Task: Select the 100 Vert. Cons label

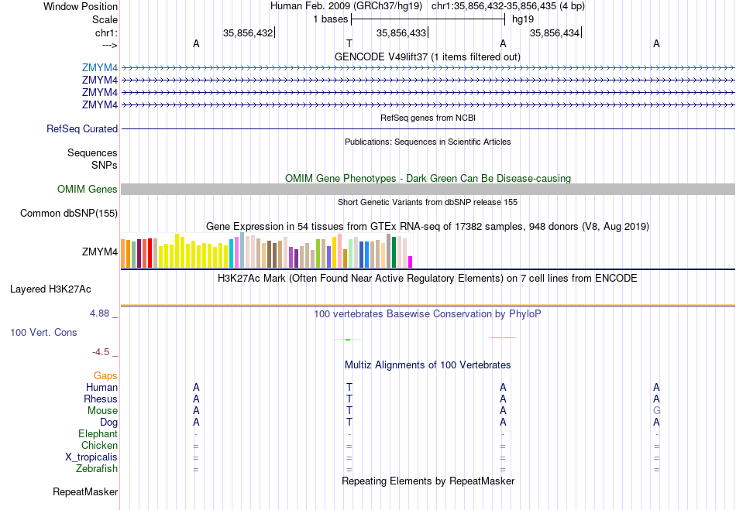Action: (x=43, y=333)
